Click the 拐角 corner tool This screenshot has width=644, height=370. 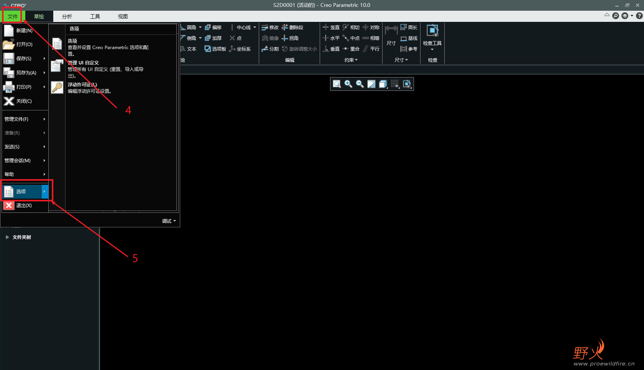click(x=290, y=38)
